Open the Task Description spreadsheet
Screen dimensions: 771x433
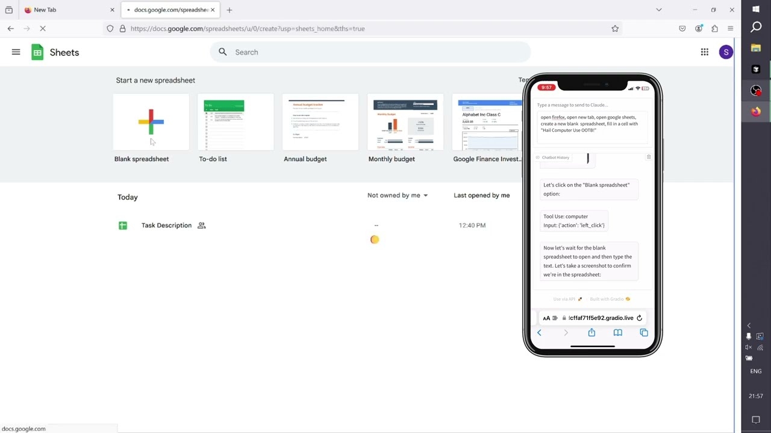pyautogui.click(x=166, y=226)
